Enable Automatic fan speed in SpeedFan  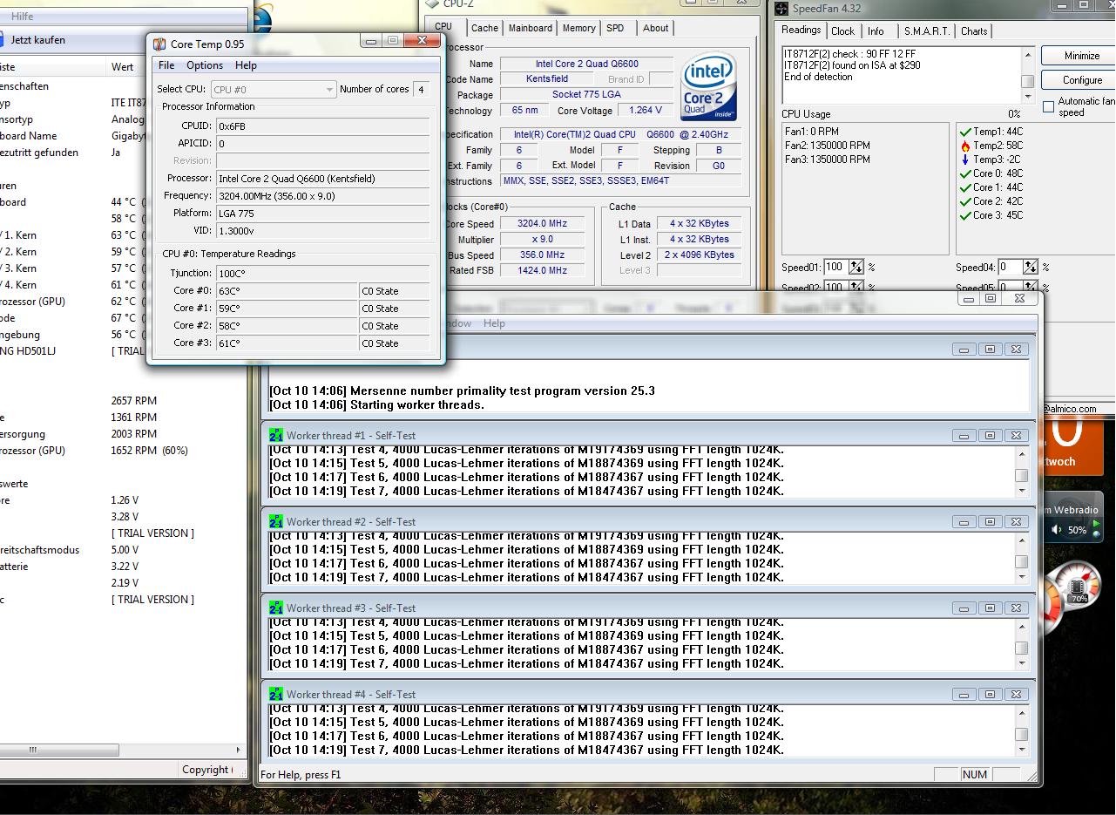tap(1048, 106)
